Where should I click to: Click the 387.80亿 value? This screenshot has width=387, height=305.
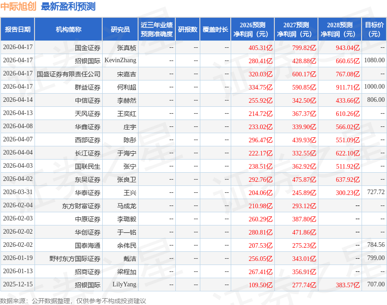click(304, 219)
